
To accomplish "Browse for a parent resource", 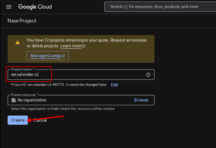I will point(141,100).
